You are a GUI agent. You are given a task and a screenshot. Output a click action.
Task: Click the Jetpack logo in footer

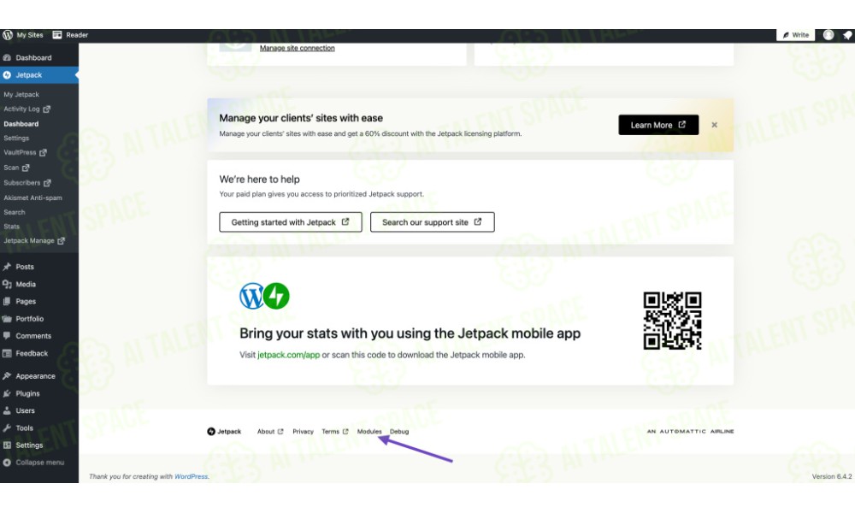pyautogui.click(x=224, y=432)
